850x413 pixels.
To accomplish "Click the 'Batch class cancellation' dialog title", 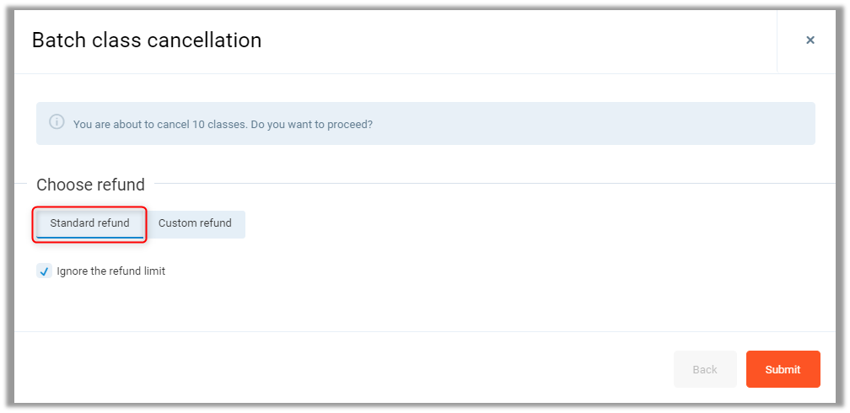I will point(147,40).
